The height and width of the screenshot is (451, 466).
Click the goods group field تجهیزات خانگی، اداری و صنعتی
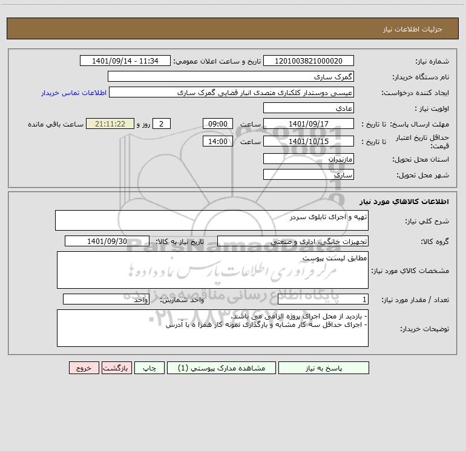(x=293, y=242)
